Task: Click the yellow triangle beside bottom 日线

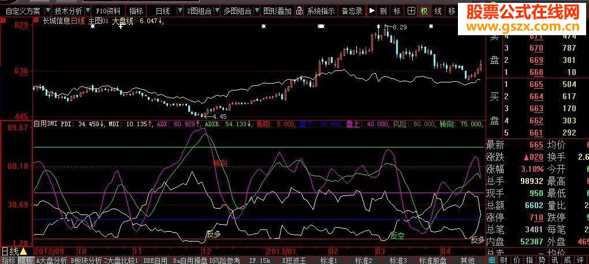Action: pos(23,251)
